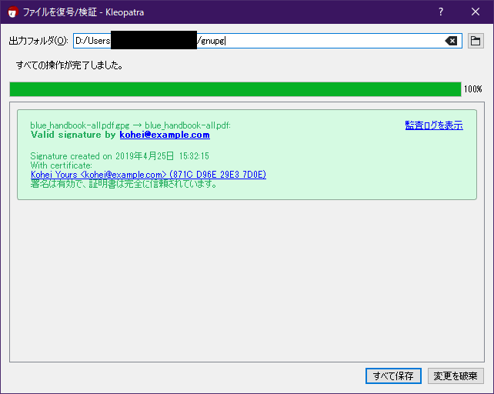The width and height of the screenshot is (494, 394).
Task: Click the blue_handbook-all.pdf.gpg filename line
Action: (131, 125)
